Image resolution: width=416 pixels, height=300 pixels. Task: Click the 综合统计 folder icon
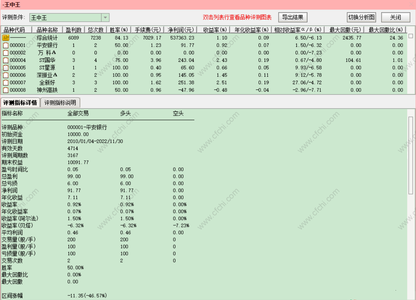click(x=6, y=38)
